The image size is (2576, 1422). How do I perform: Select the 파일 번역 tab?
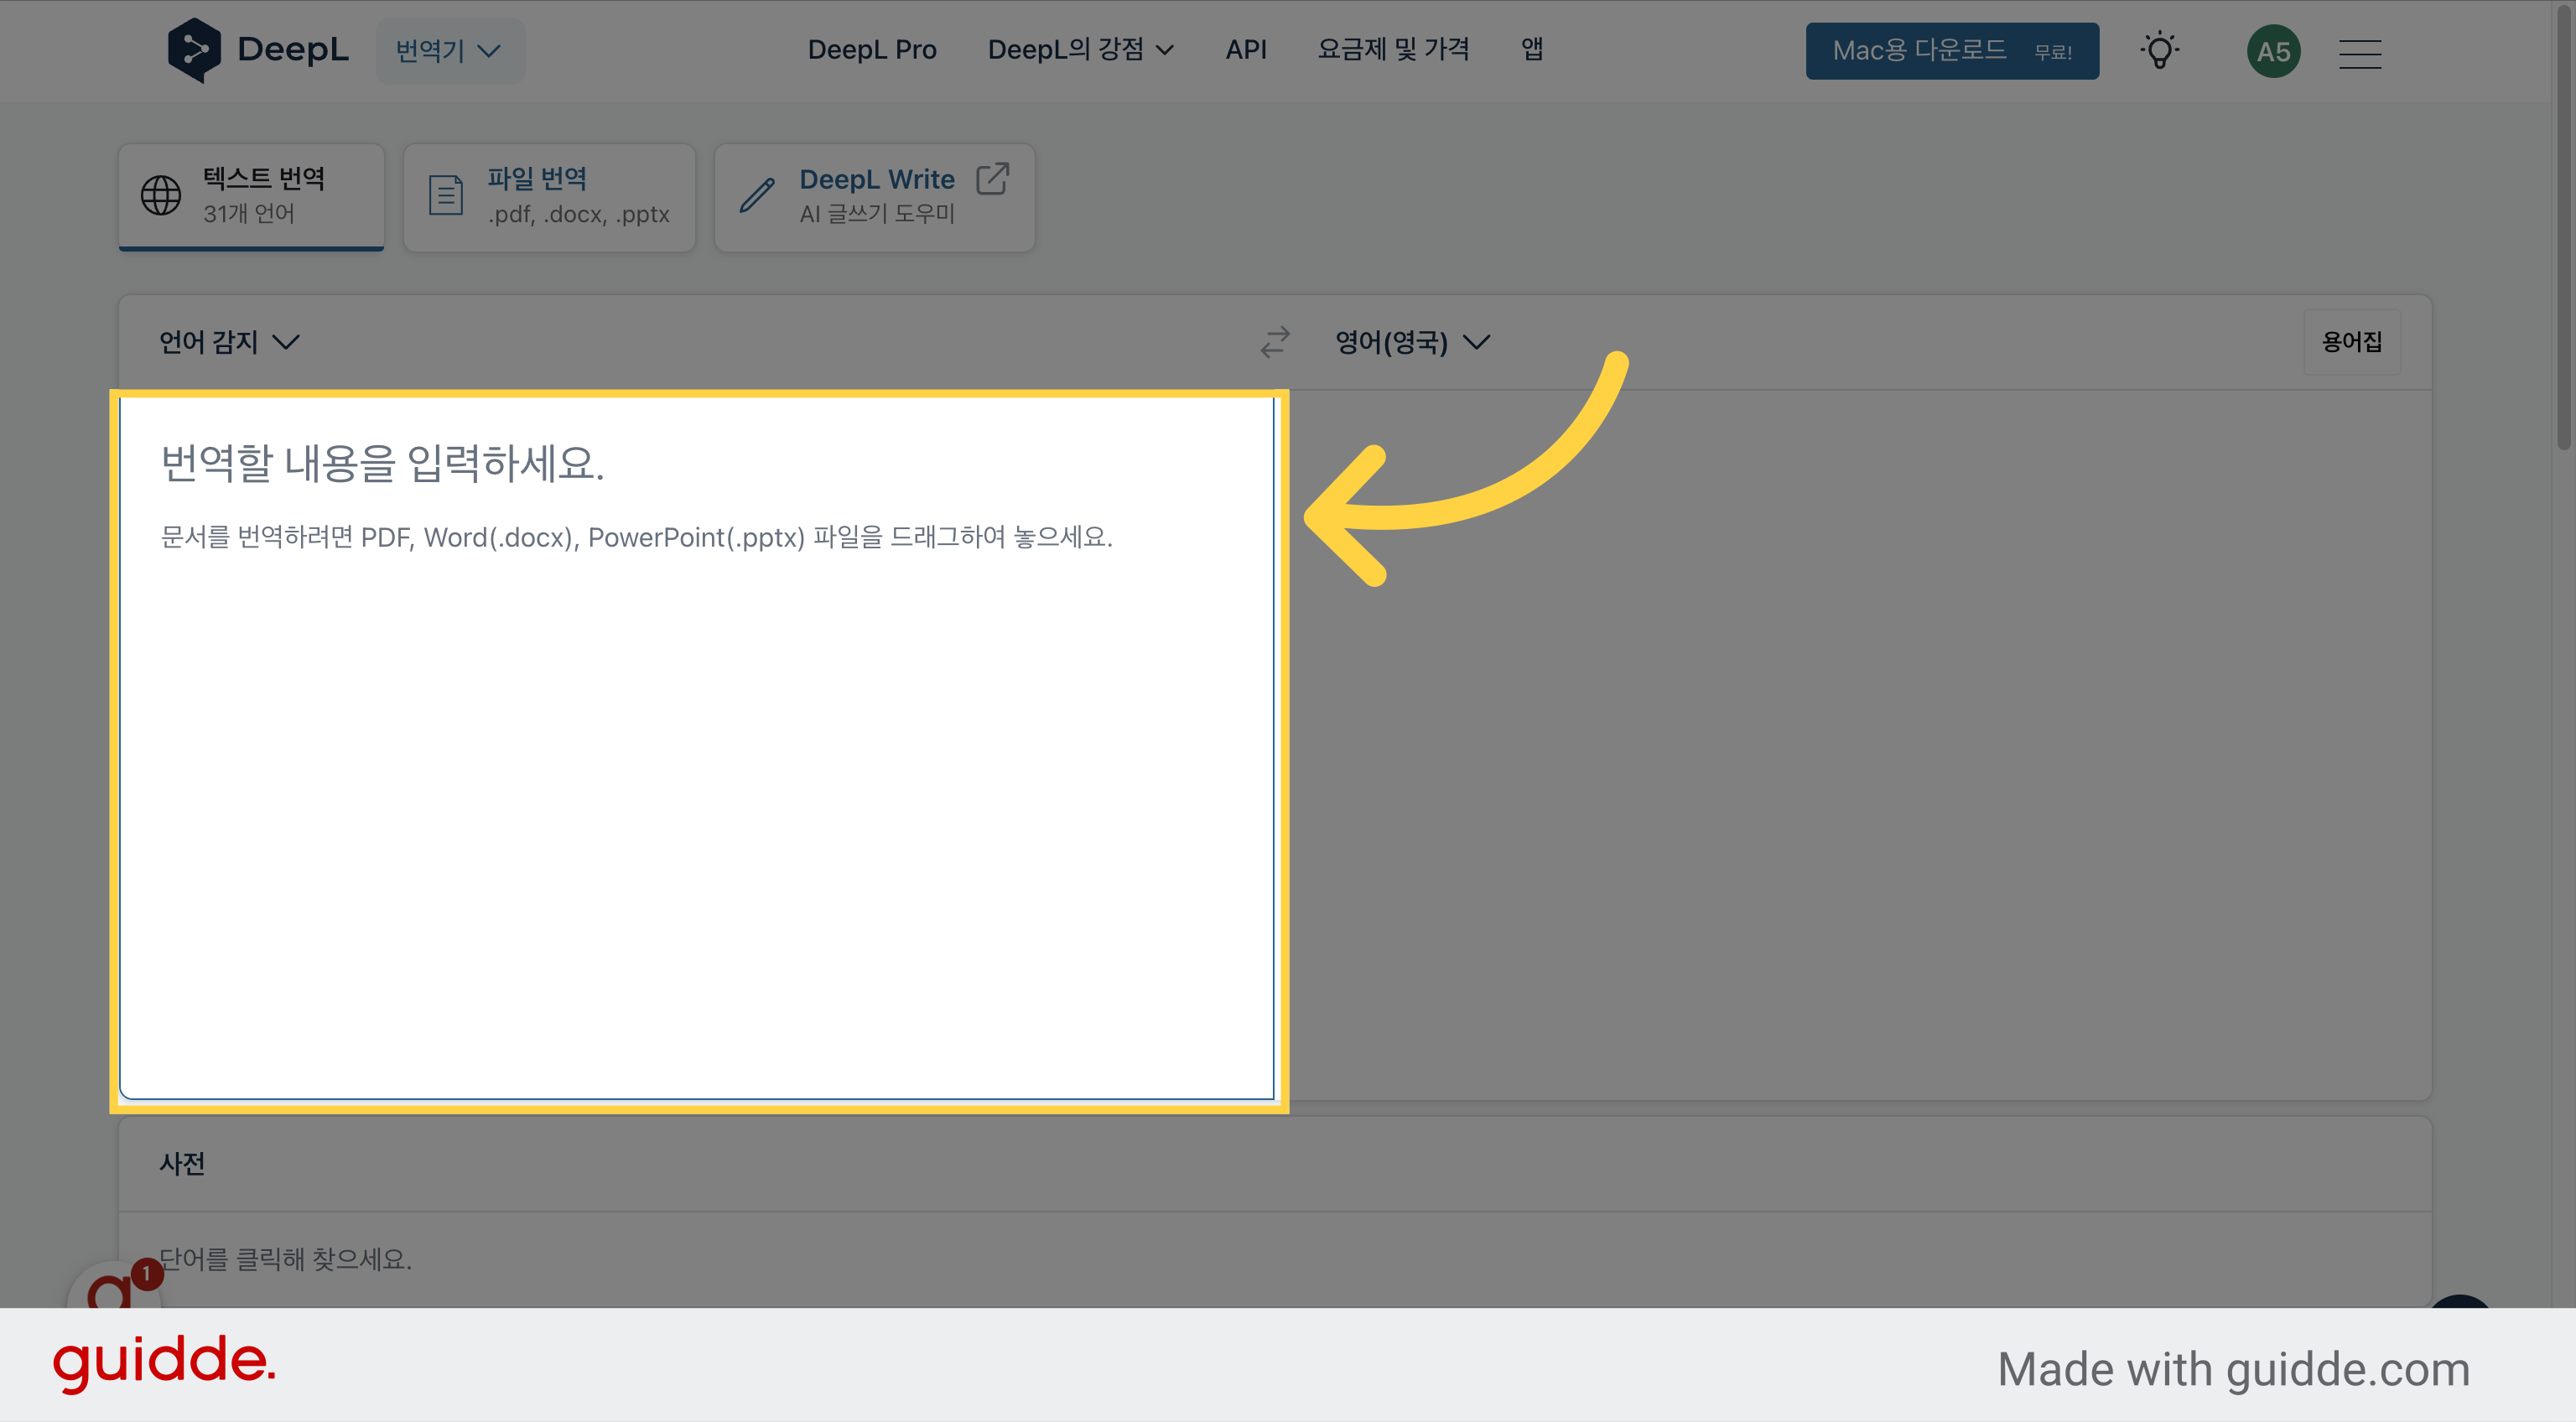coord(550,197)
